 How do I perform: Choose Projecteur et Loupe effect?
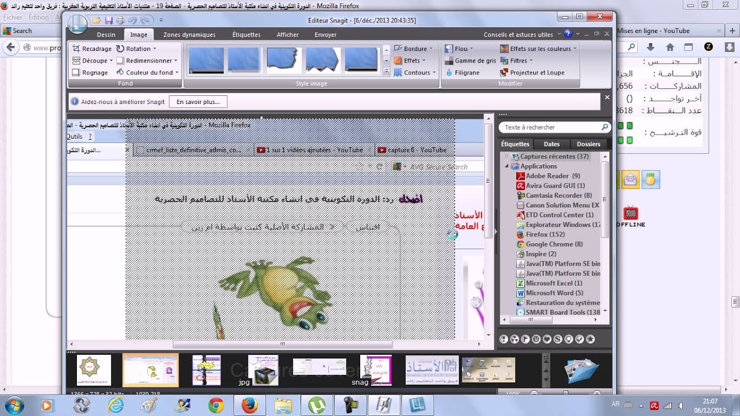pos(532,73)
